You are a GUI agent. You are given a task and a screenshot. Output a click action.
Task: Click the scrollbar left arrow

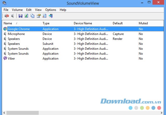click(x=4, y=113)
